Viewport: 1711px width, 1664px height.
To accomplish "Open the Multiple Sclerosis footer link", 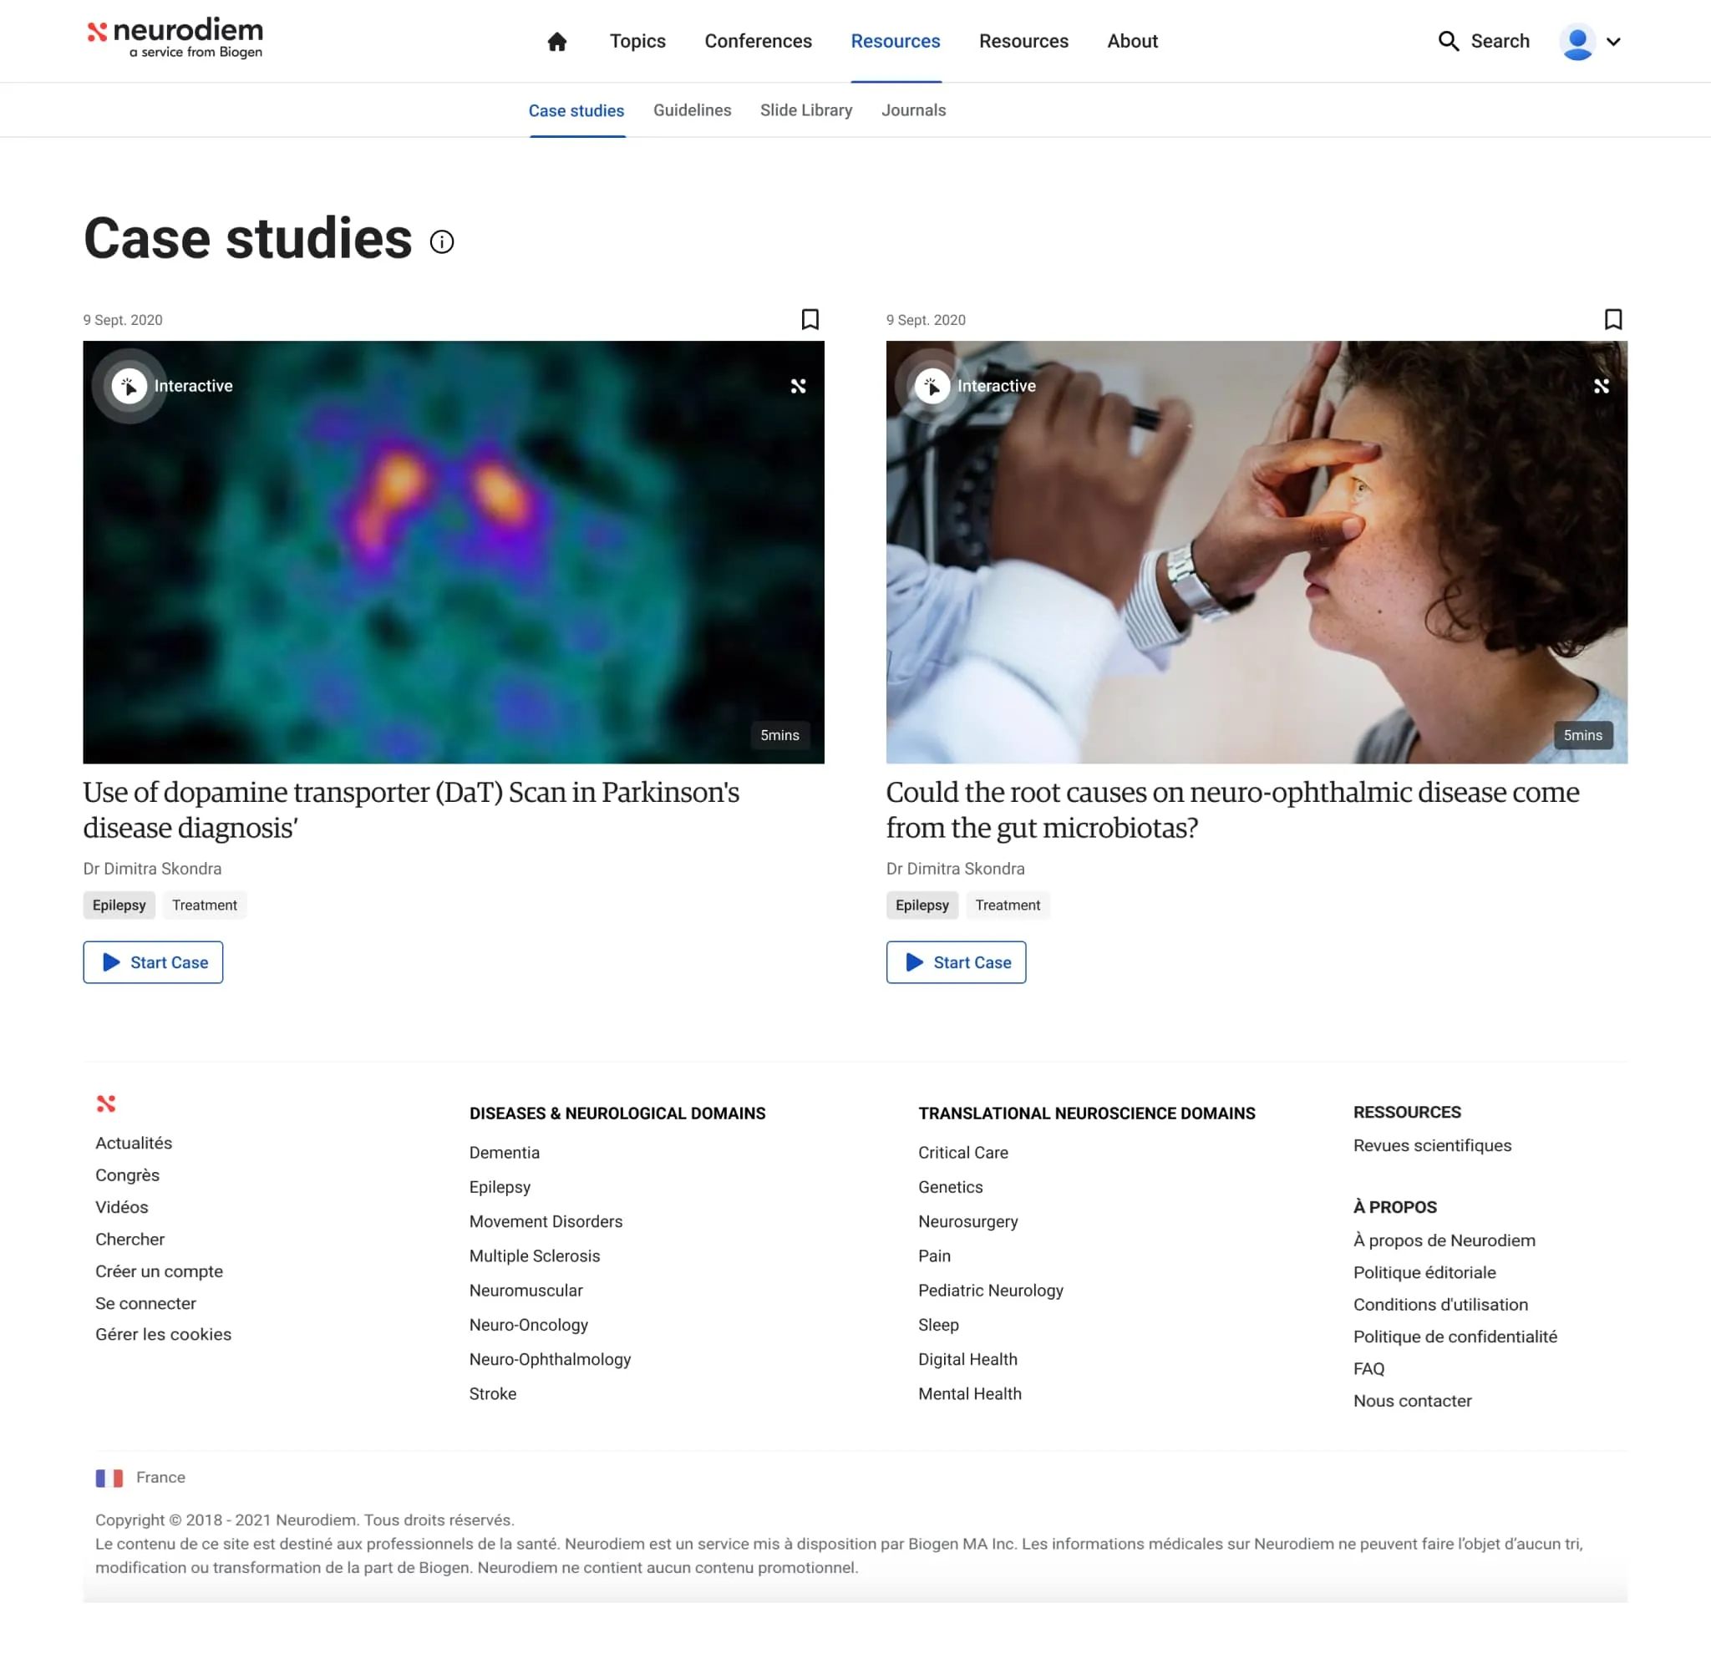I will click(534, 1255).
